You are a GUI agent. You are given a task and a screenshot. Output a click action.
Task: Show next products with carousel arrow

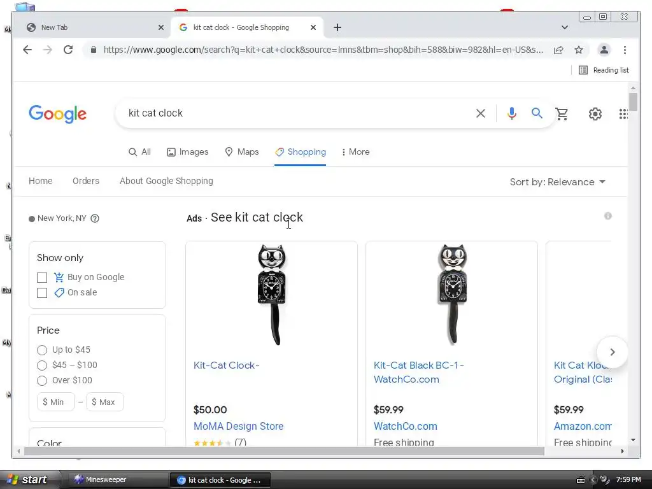click(x=612, y=351)
